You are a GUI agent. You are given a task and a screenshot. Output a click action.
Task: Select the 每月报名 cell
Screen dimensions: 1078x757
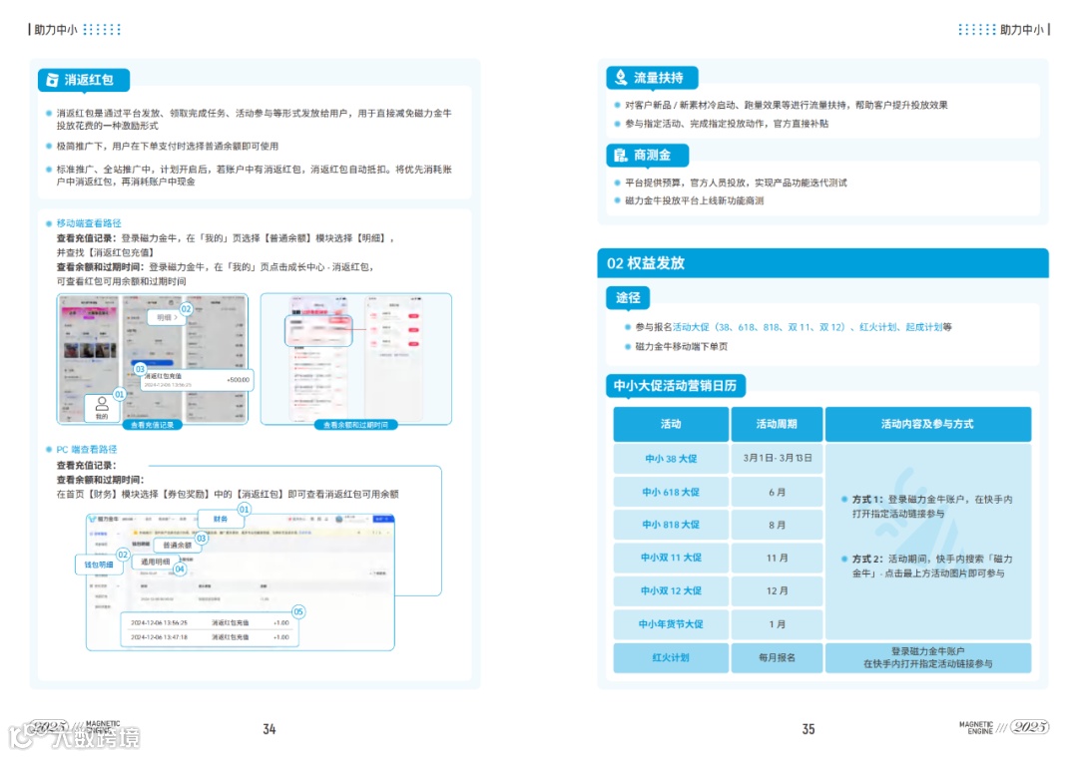(777, 657)
